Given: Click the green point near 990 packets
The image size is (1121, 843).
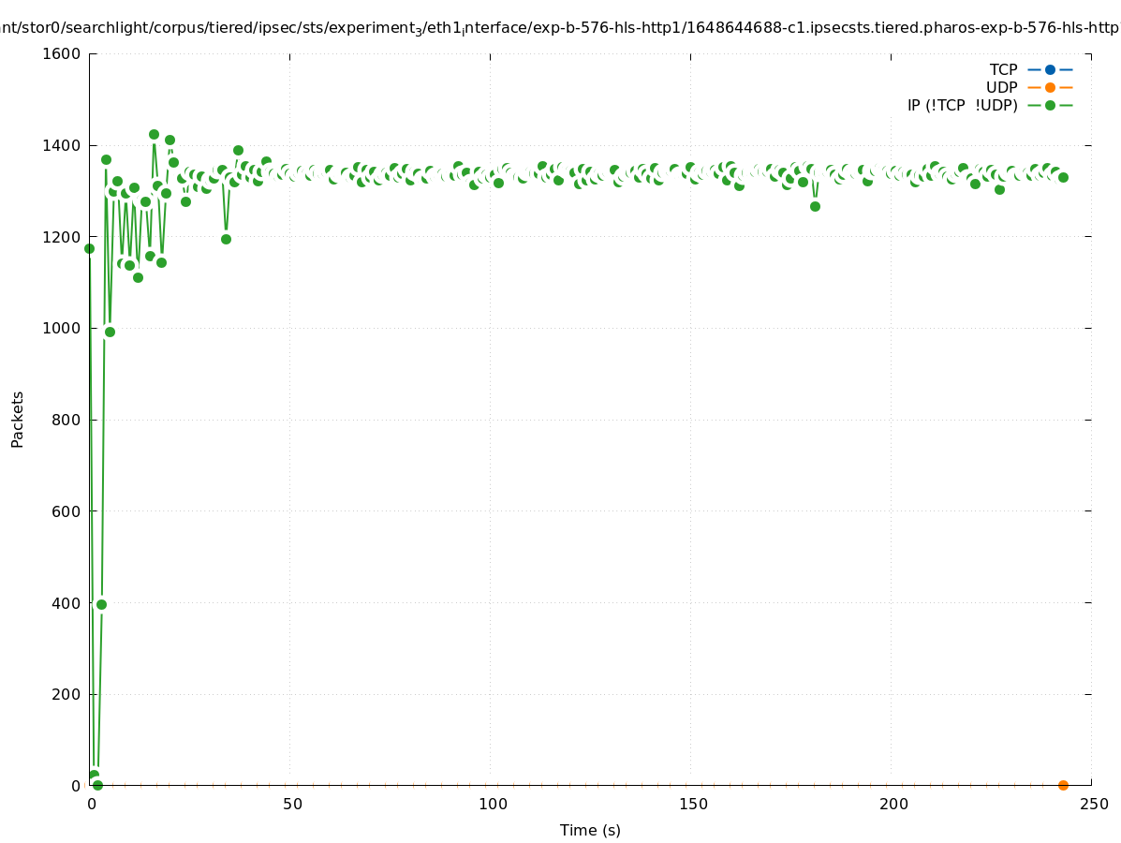Looking at the screenshot, I should pyautogui.click(x=110, y=332).
